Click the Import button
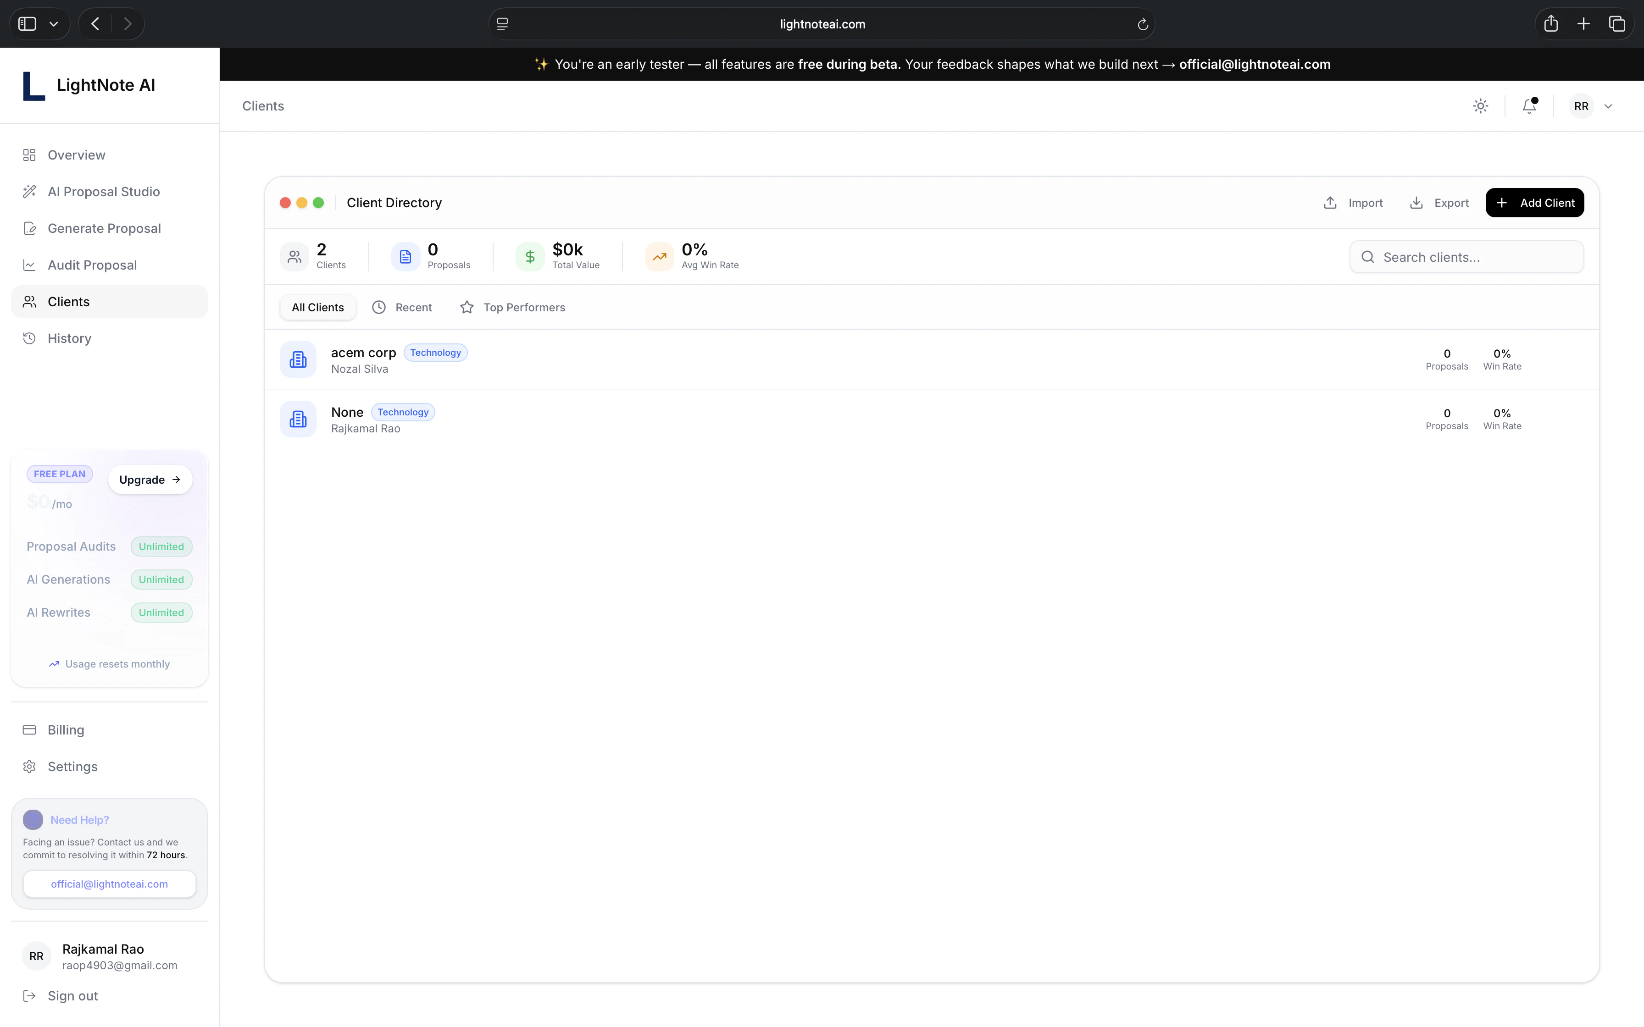 [1353, 202]
